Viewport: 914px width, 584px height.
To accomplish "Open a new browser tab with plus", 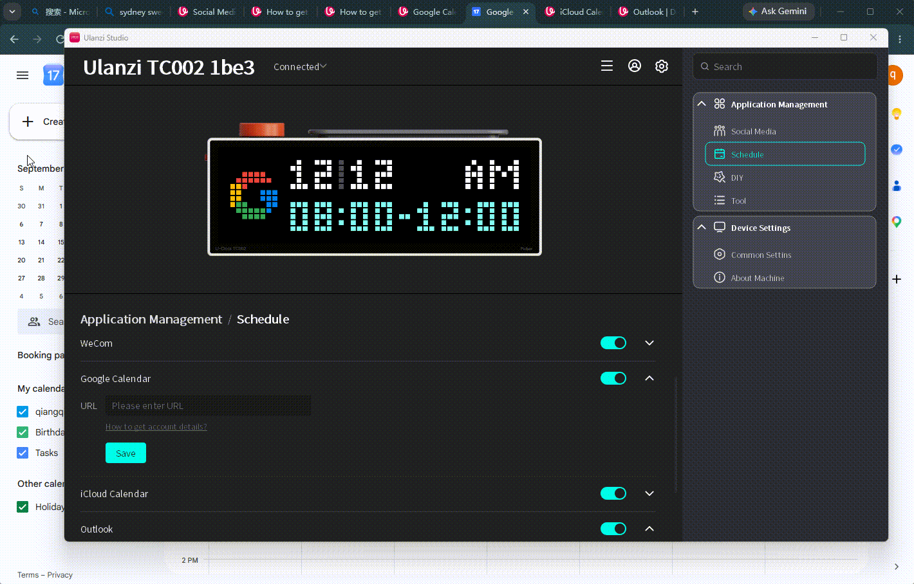I will point(695,12).
